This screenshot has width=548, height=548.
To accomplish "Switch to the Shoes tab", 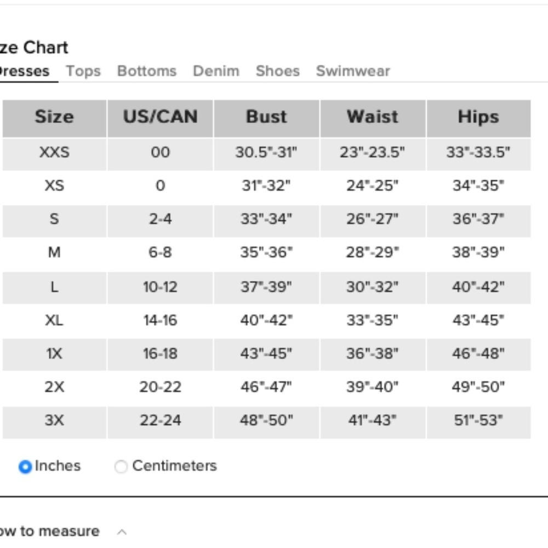I will (x=278, y=71).
